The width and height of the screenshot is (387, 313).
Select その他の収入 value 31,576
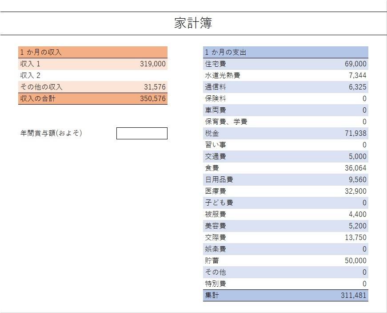point(155,87)
